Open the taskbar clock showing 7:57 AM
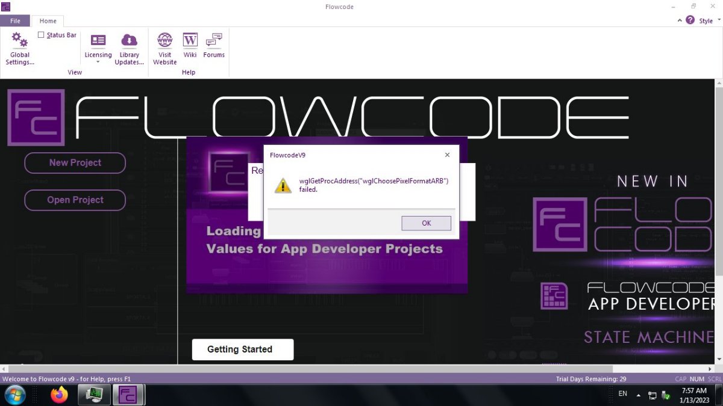The height and width of the screenshot is (406, 723). [x=693, y=395]
